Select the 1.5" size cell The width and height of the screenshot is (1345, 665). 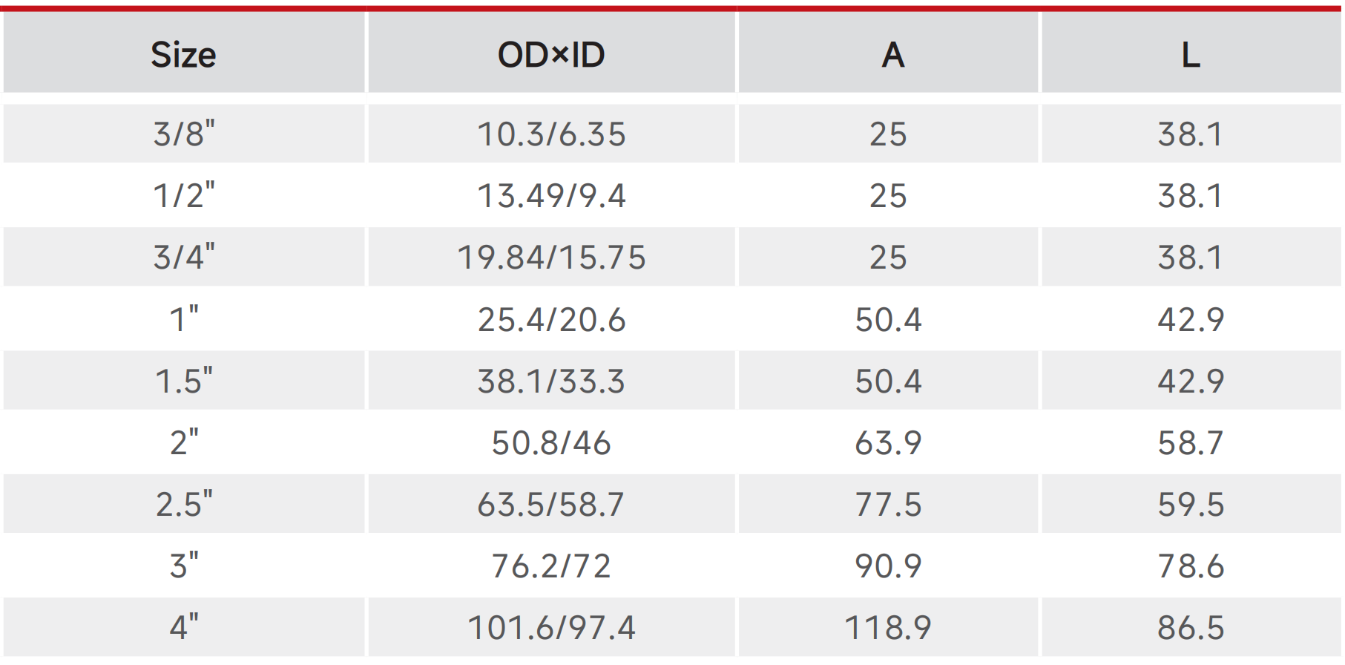(x=184, y=381)
